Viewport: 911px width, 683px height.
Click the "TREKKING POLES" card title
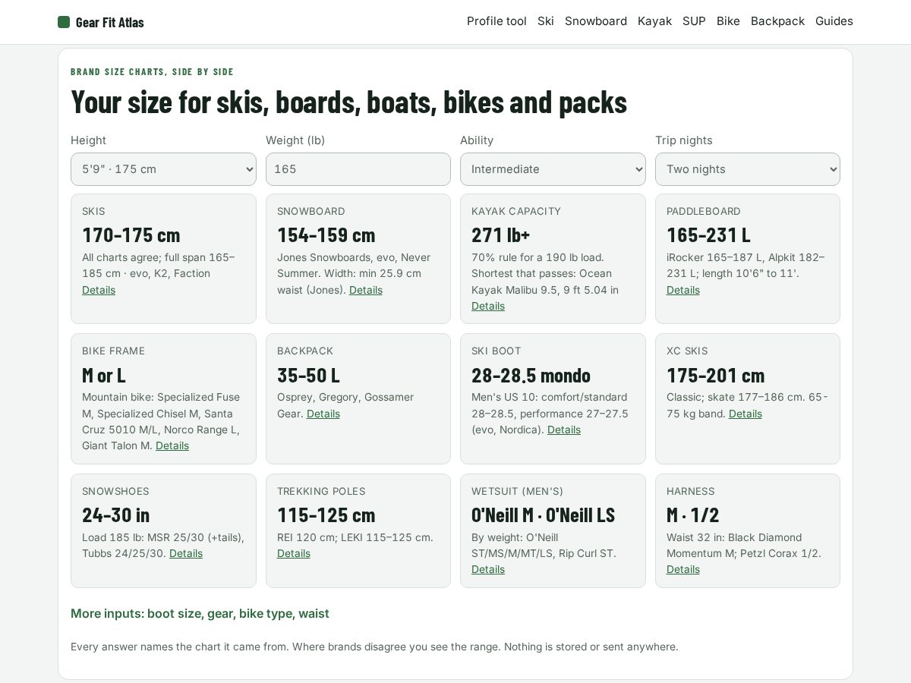(321, 491)
